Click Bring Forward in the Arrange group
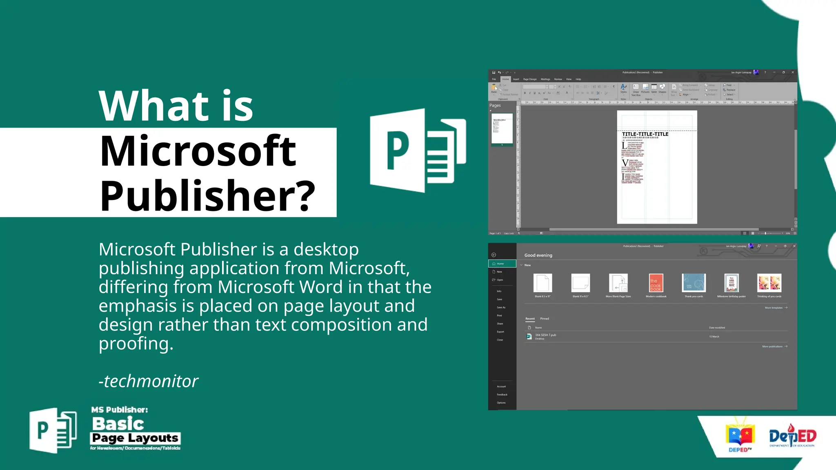This screenshot has height=470, width=836. (689, 85)
